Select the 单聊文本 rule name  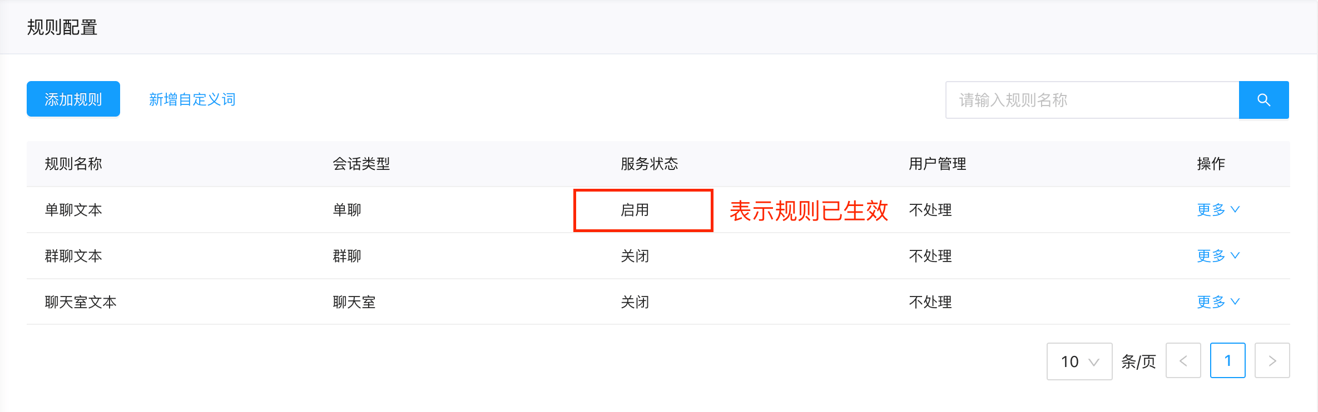pos(73,210)
